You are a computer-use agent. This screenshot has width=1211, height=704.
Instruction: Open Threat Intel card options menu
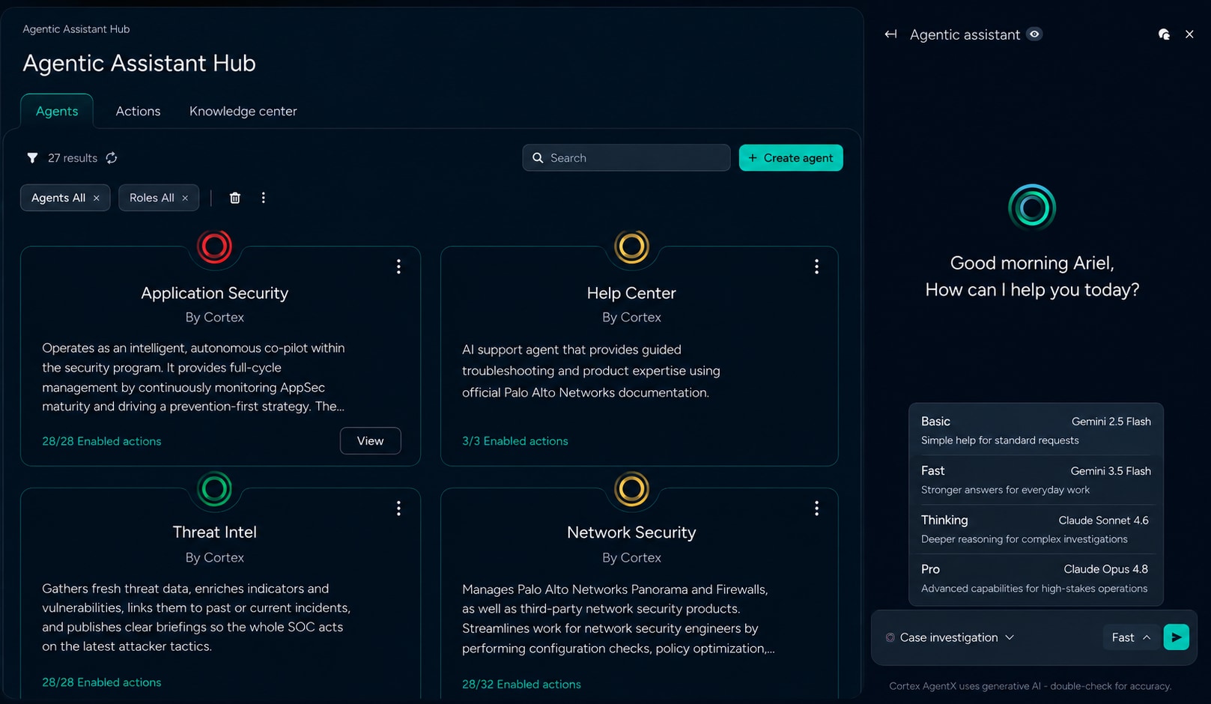pyautogui.click(x=398, y=509)
